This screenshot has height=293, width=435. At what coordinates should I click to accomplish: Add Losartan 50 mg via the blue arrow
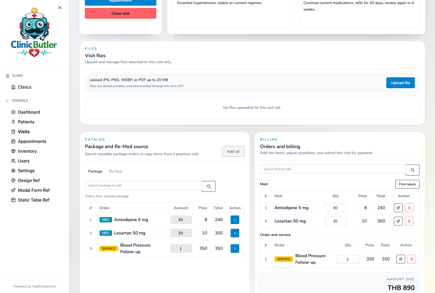(x=235, y=233)
